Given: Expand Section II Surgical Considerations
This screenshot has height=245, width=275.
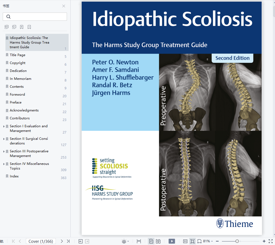Looking at the screenshot, I should [x=4, y=139].
